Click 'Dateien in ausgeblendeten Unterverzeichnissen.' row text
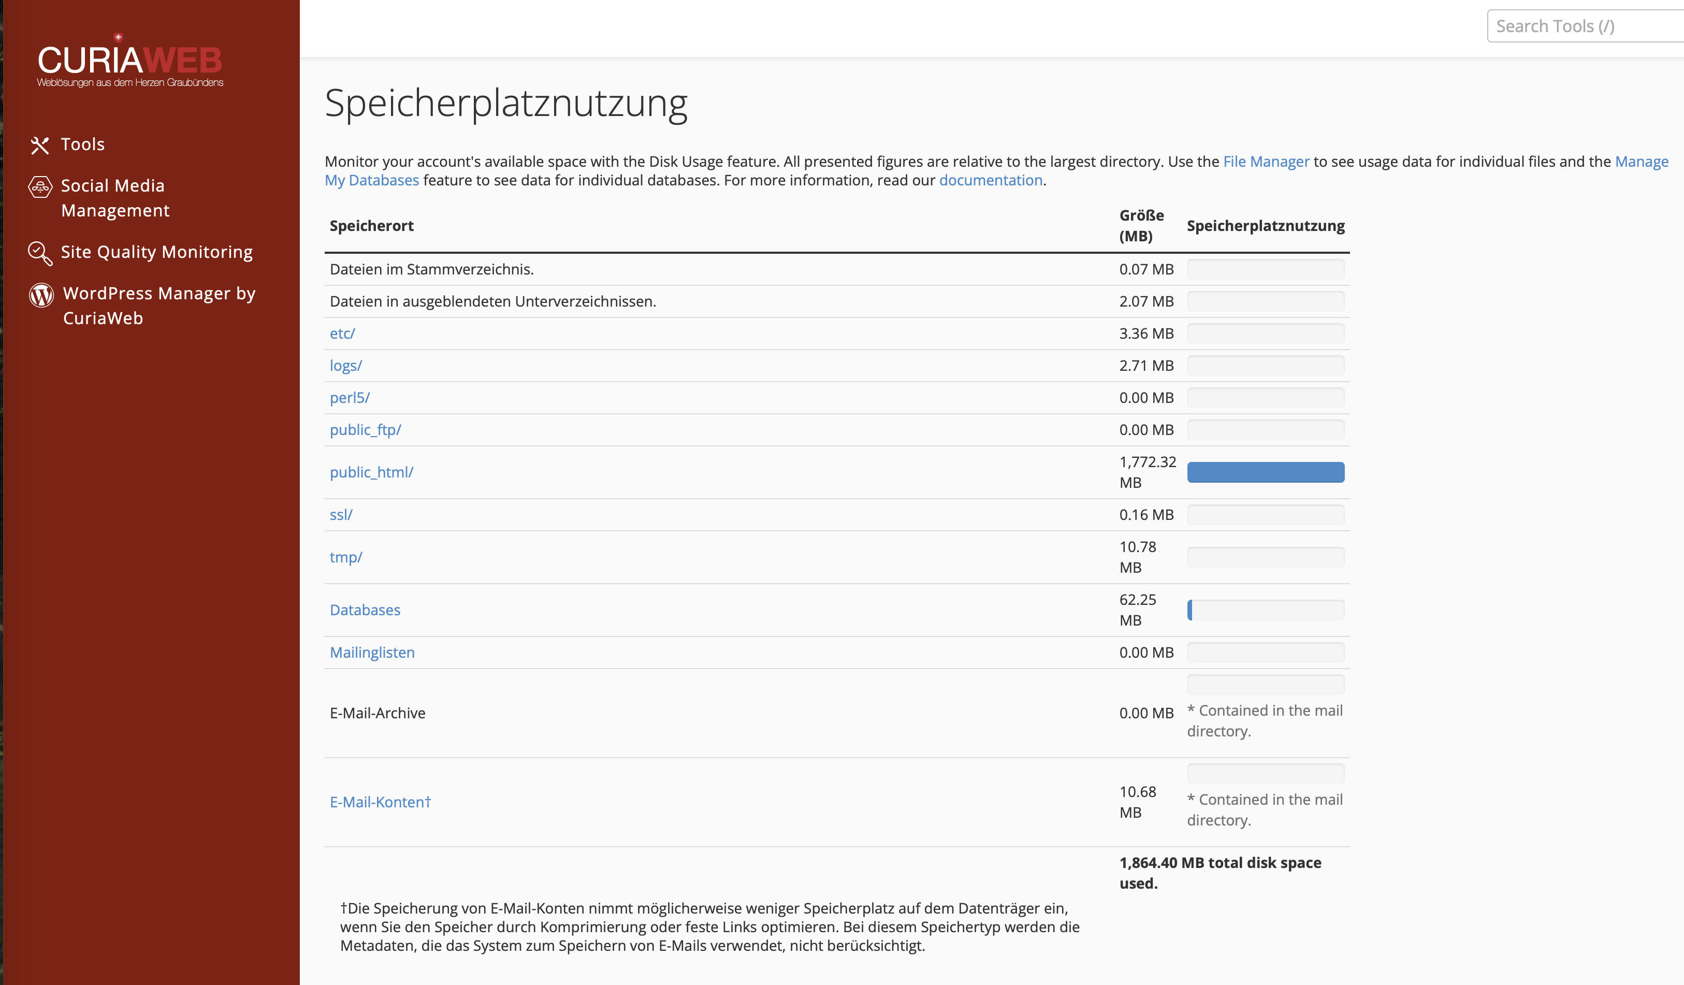 [x=493, y=301]
